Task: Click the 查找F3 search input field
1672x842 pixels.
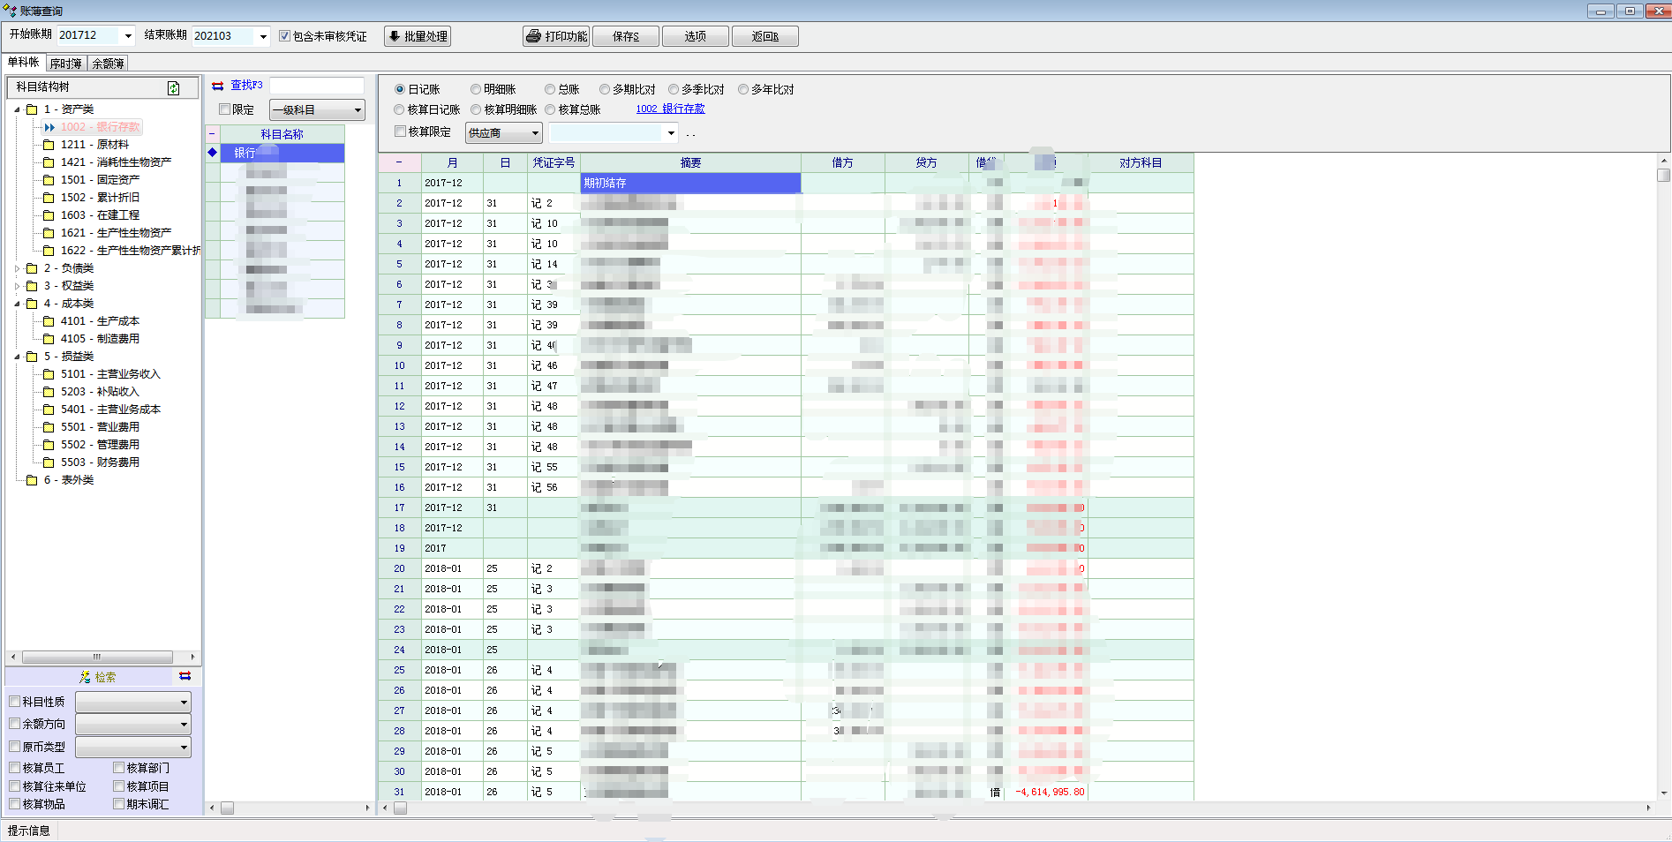Action: [x=316, y=86]
